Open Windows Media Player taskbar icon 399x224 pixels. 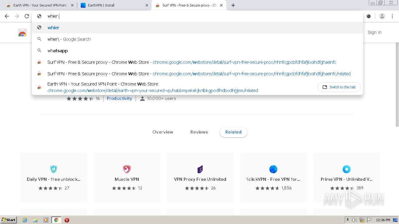[46, 220]
